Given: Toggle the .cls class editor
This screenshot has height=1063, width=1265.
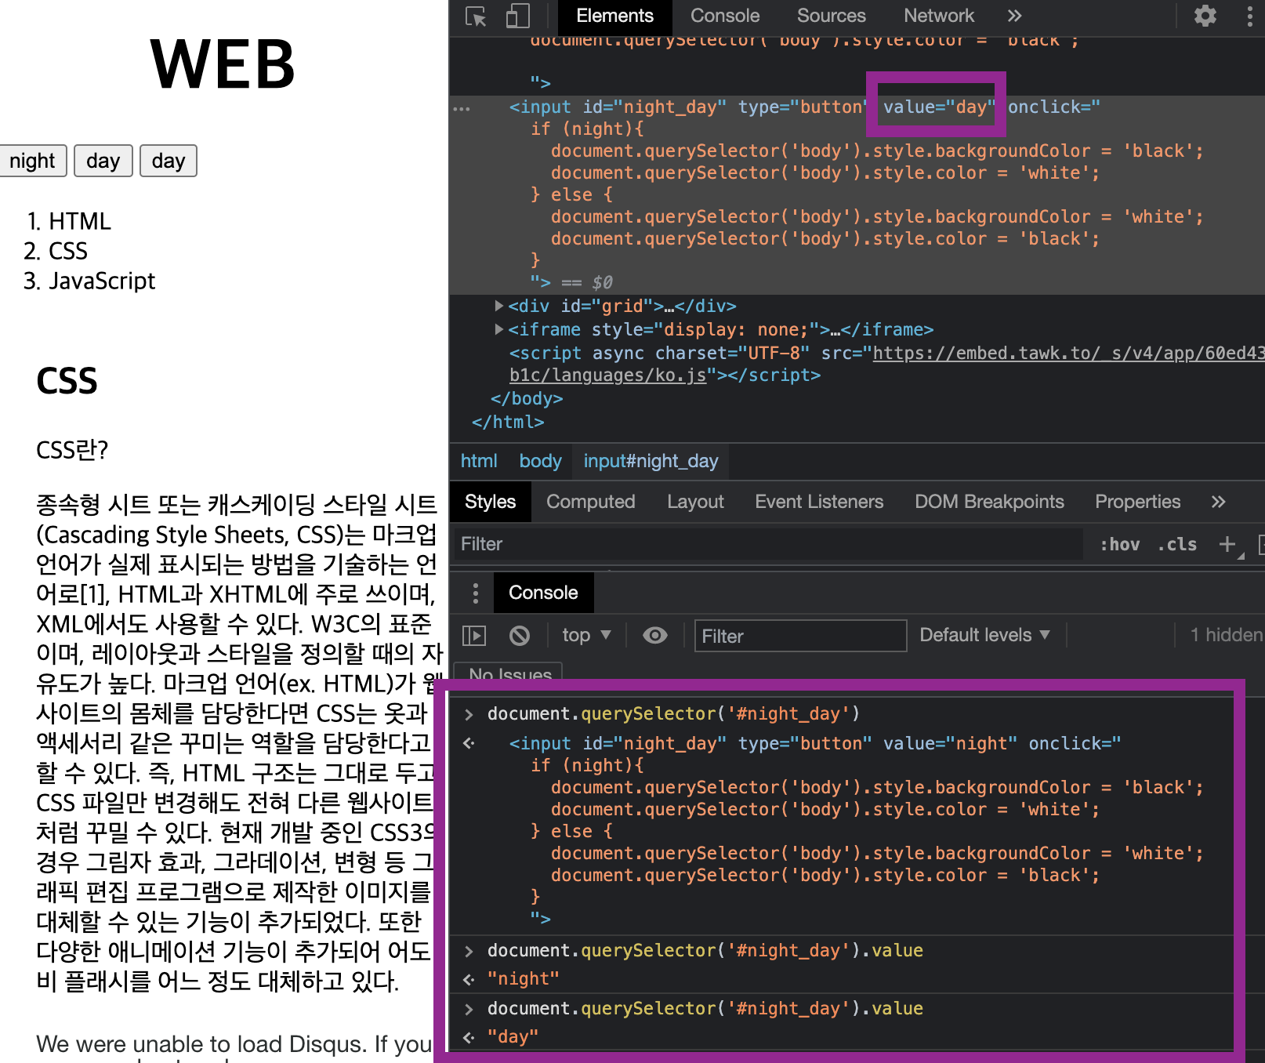Looking at the screenshot, I should (x=1177, y=544).
